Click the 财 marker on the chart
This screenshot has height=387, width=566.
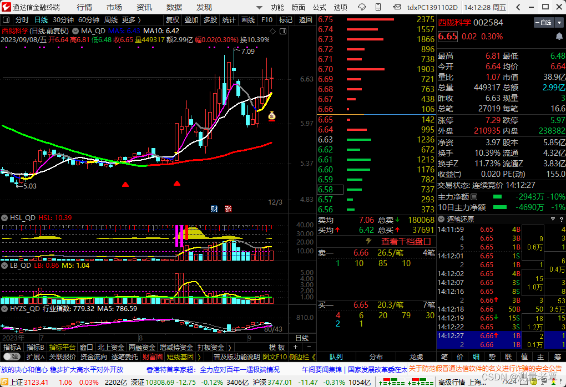[x=214, y=209]
